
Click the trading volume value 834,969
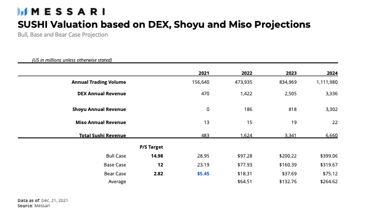(x=288, y=82)
